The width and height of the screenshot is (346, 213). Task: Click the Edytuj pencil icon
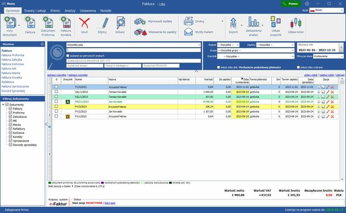[x=103, y=24]
